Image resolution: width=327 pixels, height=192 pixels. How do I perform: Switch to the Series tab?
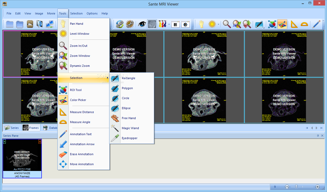[12, 128]
